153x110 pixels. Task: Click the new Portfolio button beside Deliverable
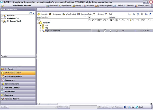[x=43, y=14]
